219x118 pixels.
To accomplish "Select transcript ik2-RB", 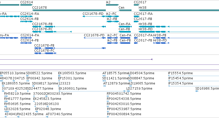I will point(112,19).
